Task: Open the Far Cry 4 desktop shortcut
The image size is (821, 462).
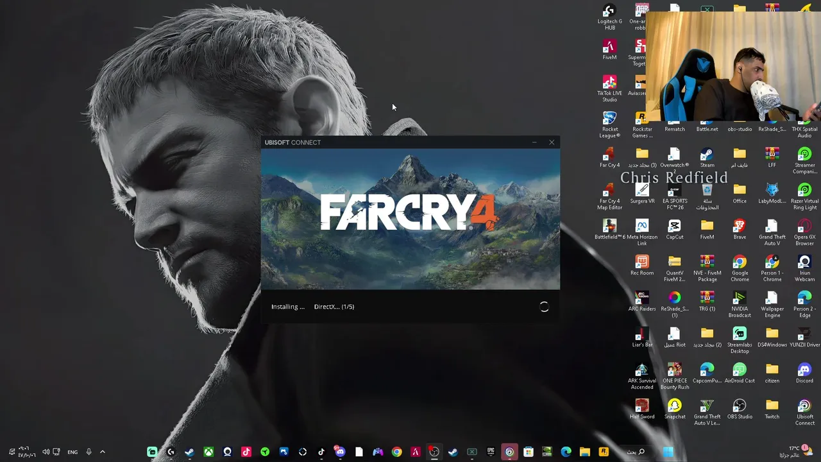Action: coord(609,158)
